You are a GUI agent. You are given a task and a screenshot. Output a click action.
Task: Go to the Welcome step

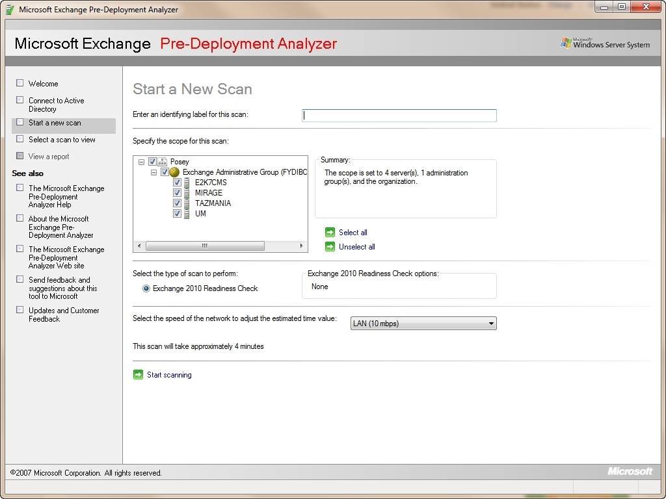click(44, 84)
